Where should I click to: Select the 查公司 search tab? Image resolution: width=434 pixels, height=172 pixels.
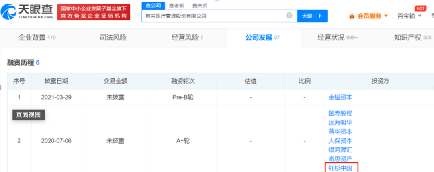click(153, 5)
